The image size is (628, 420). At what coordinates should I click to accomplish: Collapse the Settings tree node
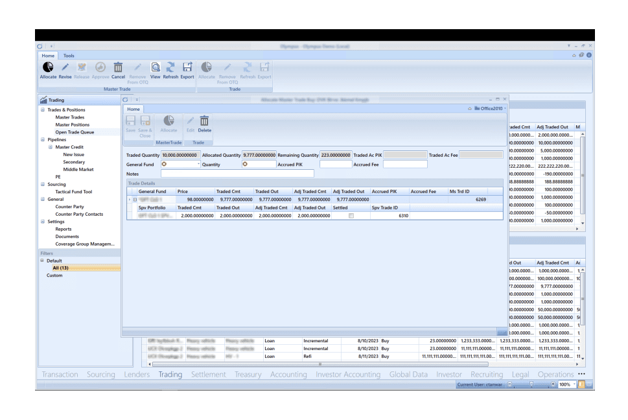pos(43,222)
